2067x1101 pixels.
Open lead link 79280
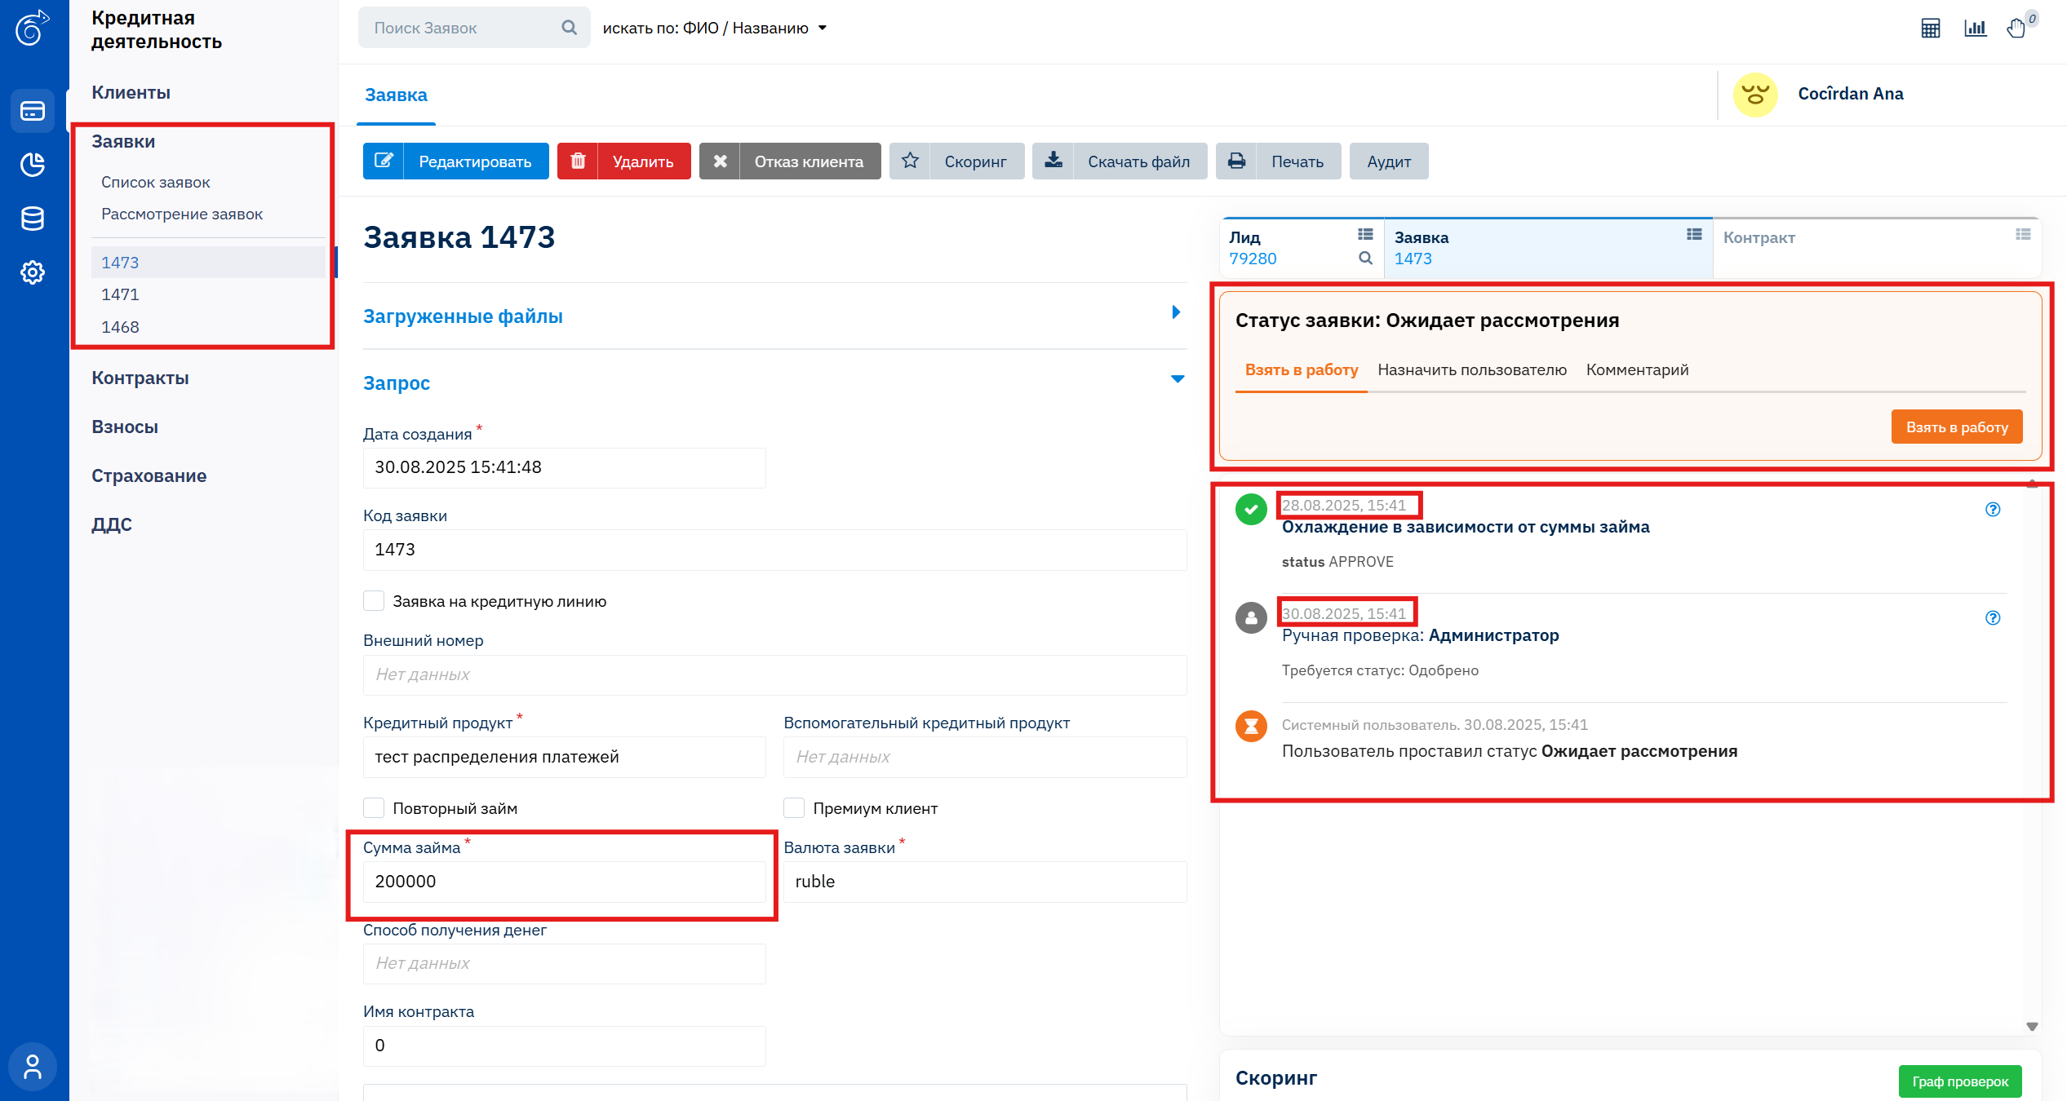(1253, 259)
